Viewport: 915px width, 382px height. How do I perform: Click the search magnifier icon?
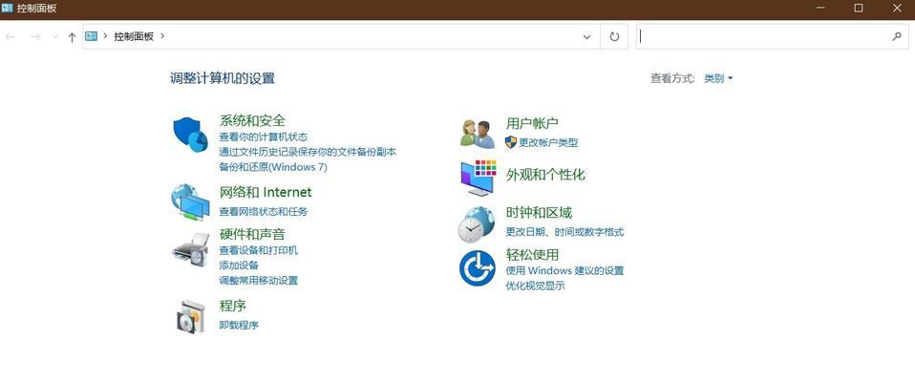point(897,36)
